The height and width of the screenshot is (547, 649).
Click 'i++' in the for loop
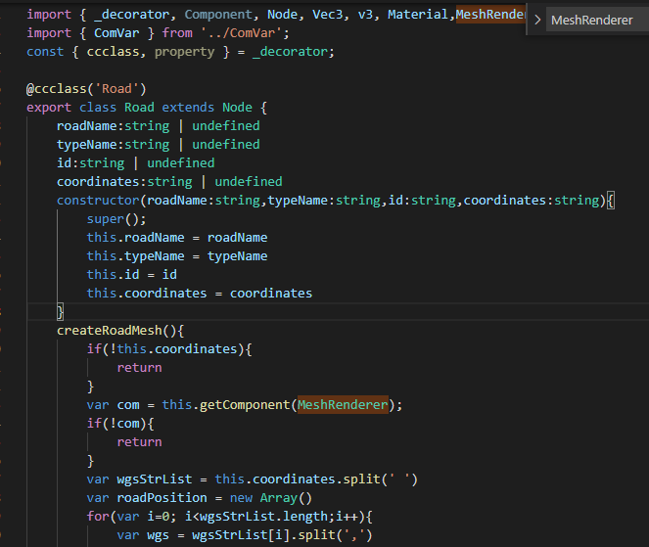(347, 517)
